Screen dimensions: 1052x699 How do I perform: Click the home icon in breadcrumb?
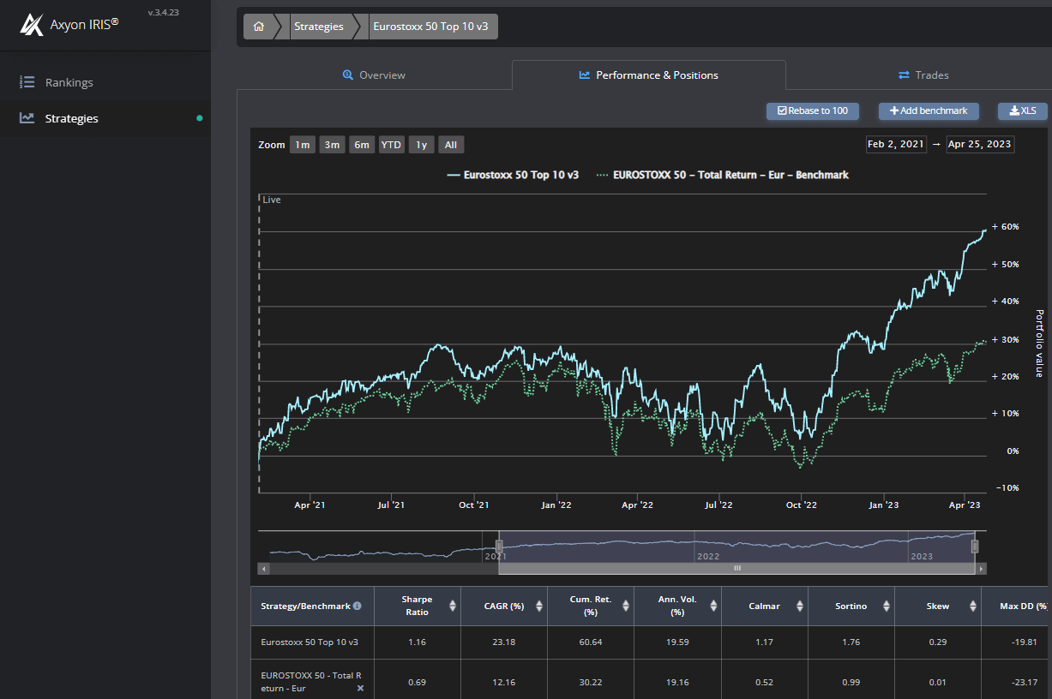coord(259,27)
